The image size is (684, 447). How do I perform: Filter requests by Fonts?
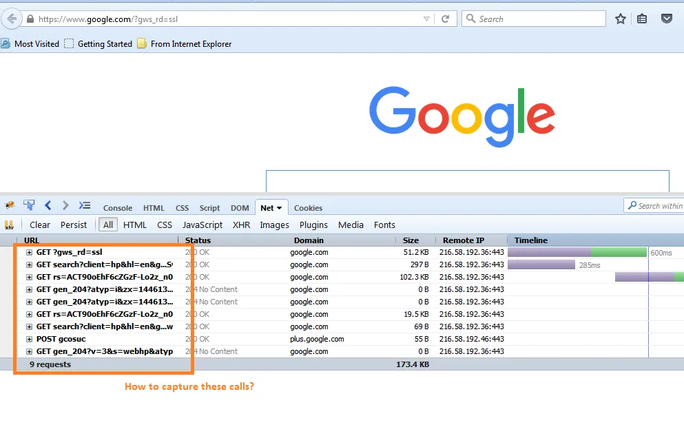[384, 225]
